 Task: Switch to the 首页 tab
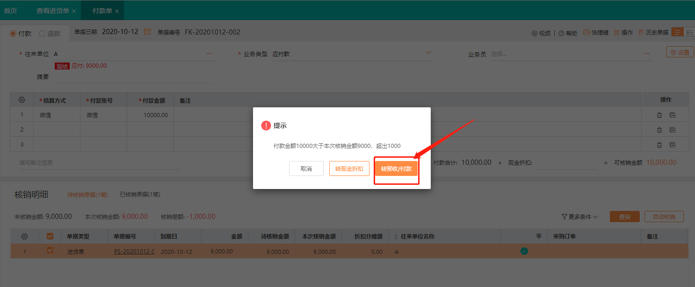click(x=10, y=11)
